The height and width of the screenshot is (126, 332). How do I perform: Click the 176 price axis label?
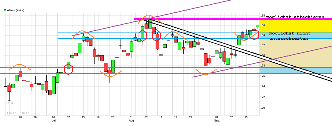click(x=262, y=76)
